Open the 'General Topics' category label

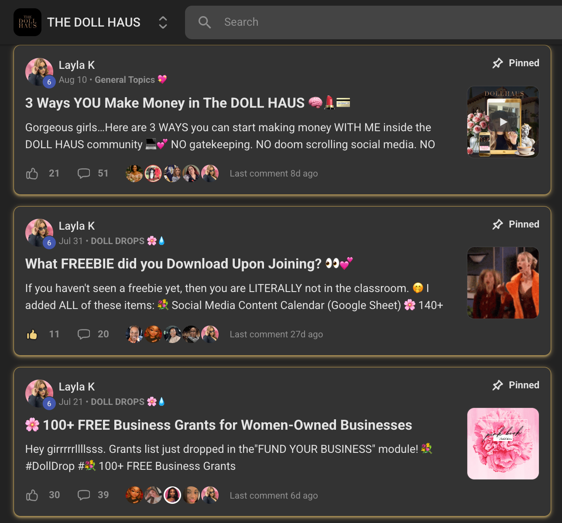(x=125, y=79)
